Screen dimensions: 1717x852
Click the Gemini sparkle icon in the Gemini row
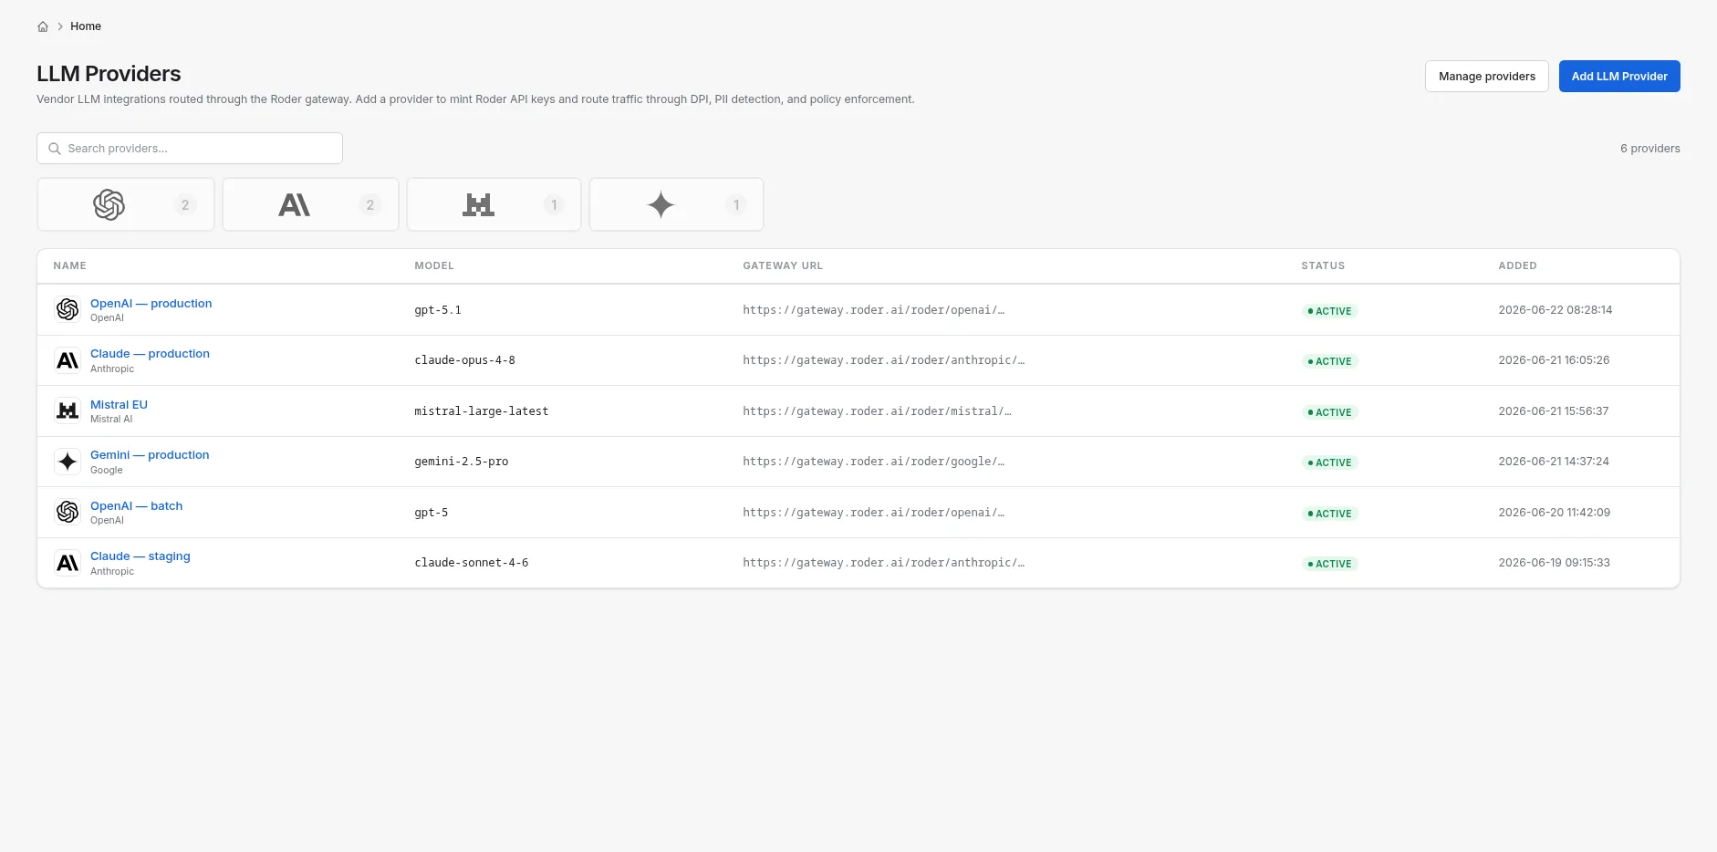(68, 462)
